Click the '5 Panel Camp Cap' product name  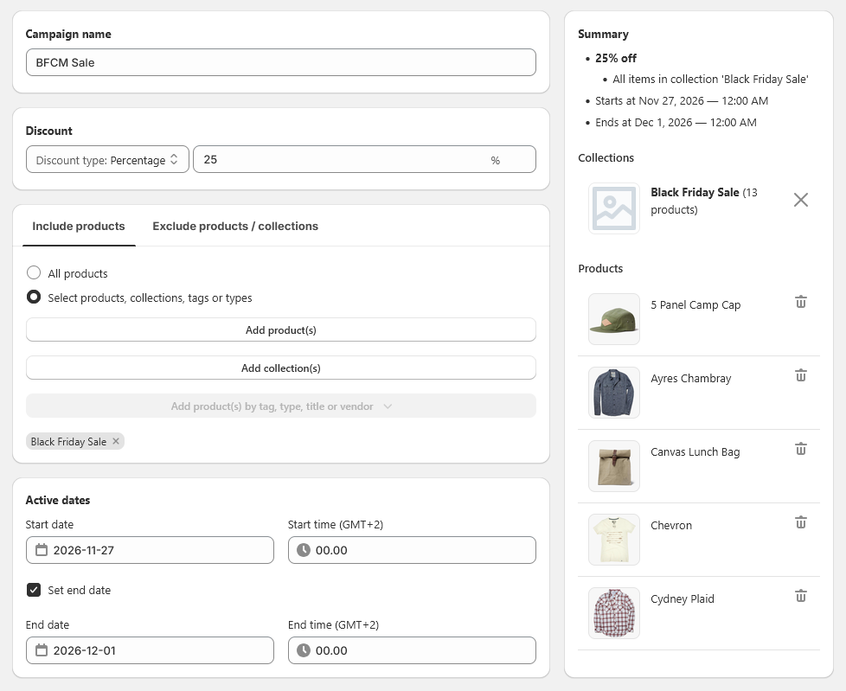(x=695, y=304)
